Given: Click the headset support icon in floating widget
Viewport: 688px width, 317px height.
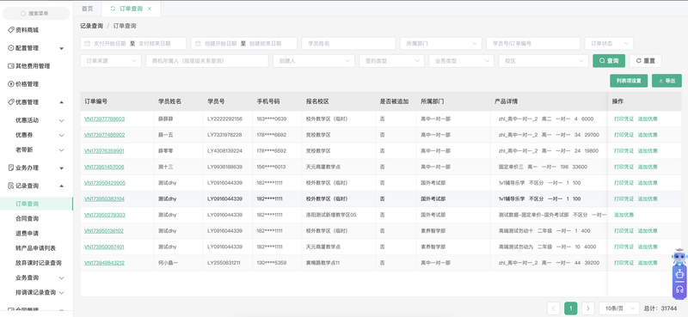Looking at the screenshot, I should click(x=679, y=290).
